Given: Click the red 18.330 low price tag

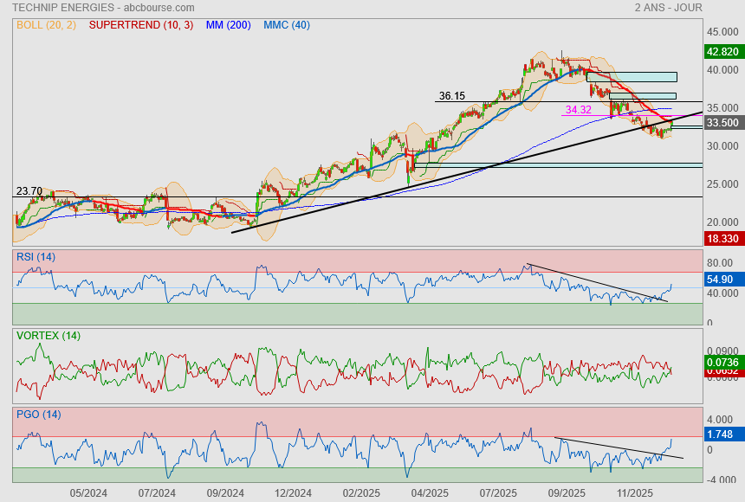Looking at the screenshot, I should pyautogui.click(x=722, y=238).
